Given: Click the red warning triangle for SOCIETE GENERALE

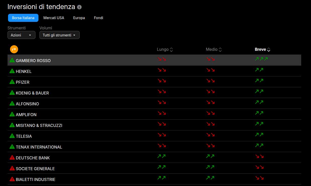Looking at the screenshot, I should pos(12,168).
